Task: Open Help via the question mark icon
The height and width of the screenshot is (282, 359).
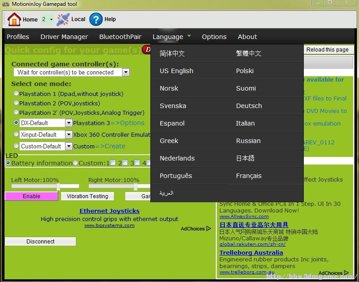Action: tap(96, 19)
